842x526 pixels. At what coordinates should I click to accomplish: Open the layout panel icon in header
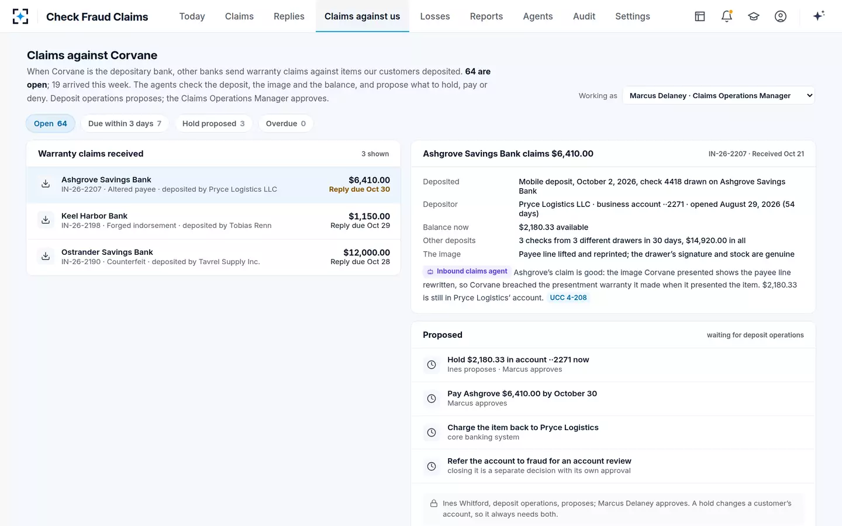pyautogui.click(x=700, y=16)
